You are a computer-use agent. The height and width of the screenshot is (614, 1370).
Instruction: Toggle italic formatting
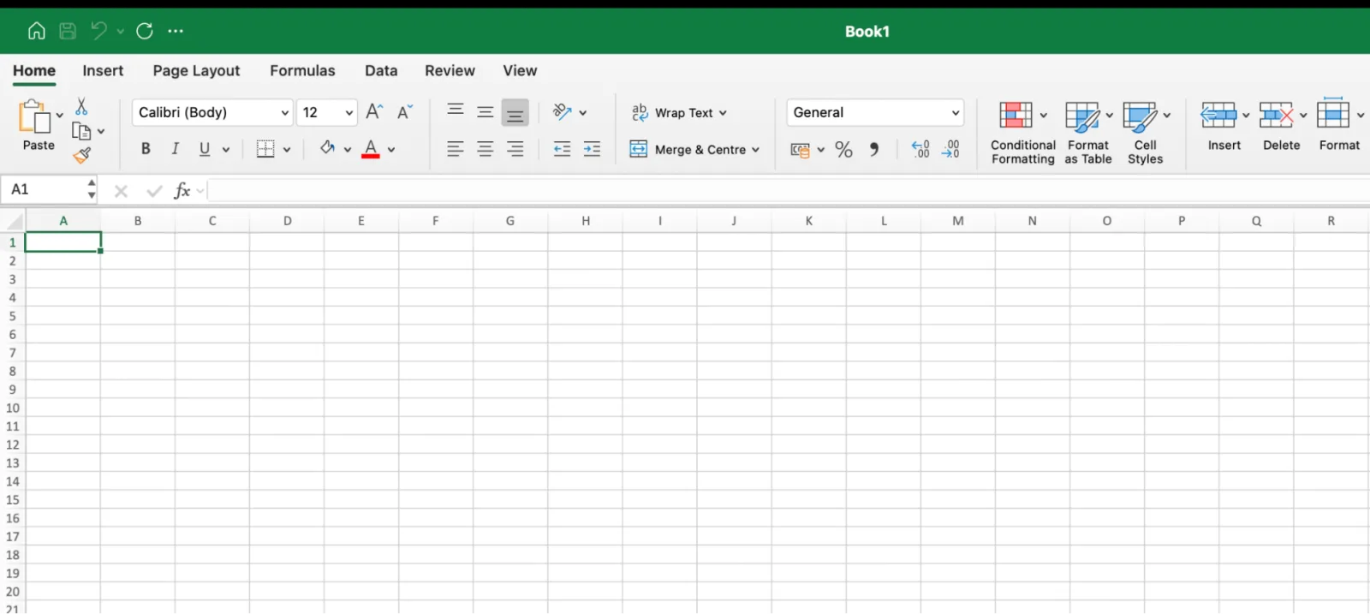click(175, 149)
